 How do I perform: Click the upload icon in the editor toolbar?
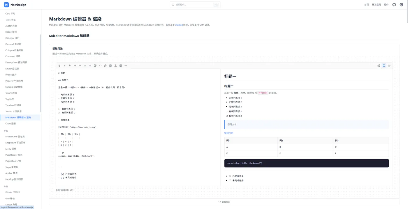[x=116, y=65]
